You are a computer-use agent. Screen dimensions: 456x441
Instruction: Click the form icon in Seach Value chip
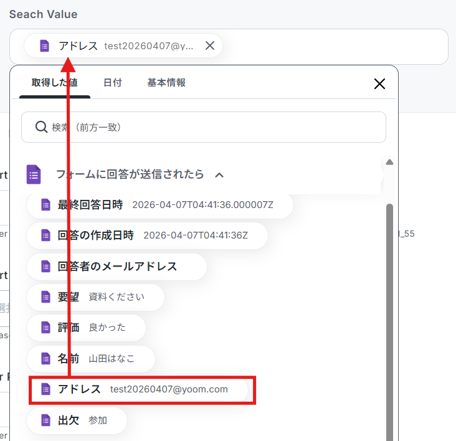pyautogui.click(x=44, y=45)
